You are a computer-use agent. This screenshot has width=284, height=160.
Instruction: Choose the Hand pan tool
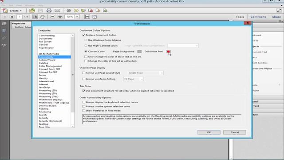click(x=43, y=17)
